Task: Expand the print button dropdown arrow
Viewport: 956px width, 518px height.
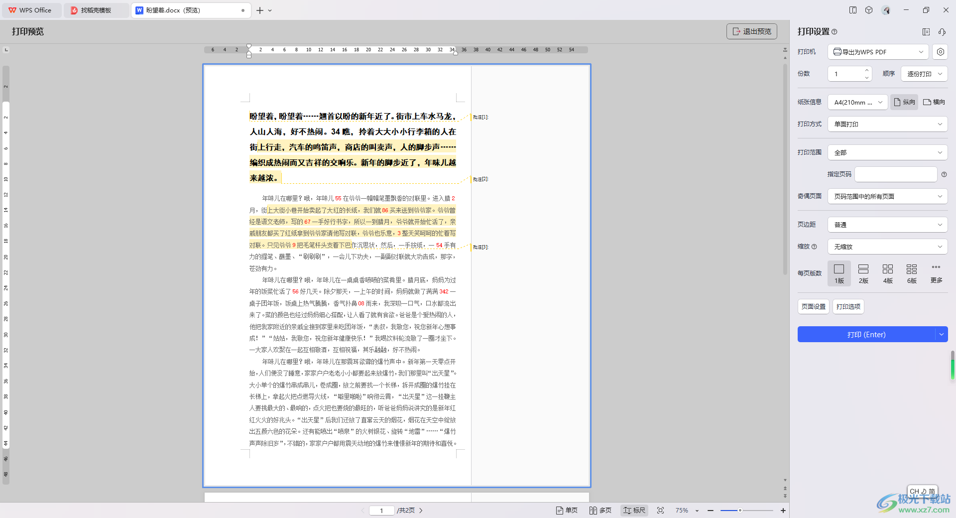Action: 942,334
